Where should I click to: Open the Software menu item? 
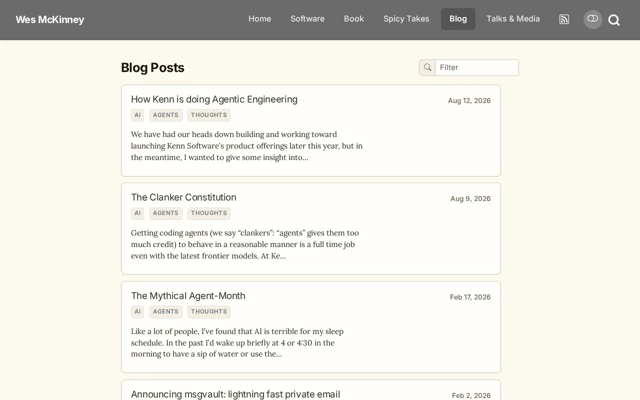coord(307,19)
